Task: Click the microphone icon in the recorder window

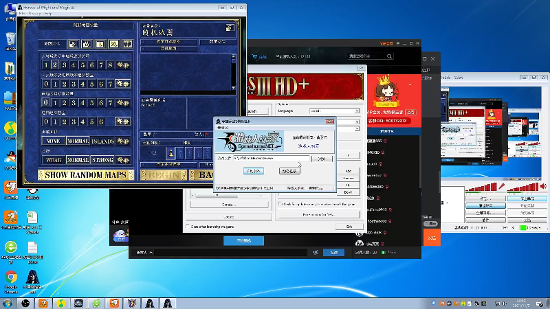Action: click(502, 186)
